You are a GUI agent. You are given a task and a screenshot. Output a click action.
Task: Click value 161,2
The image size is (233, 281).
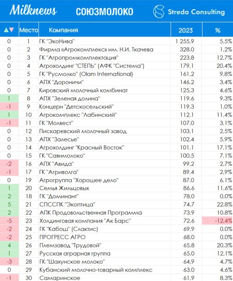187,74
